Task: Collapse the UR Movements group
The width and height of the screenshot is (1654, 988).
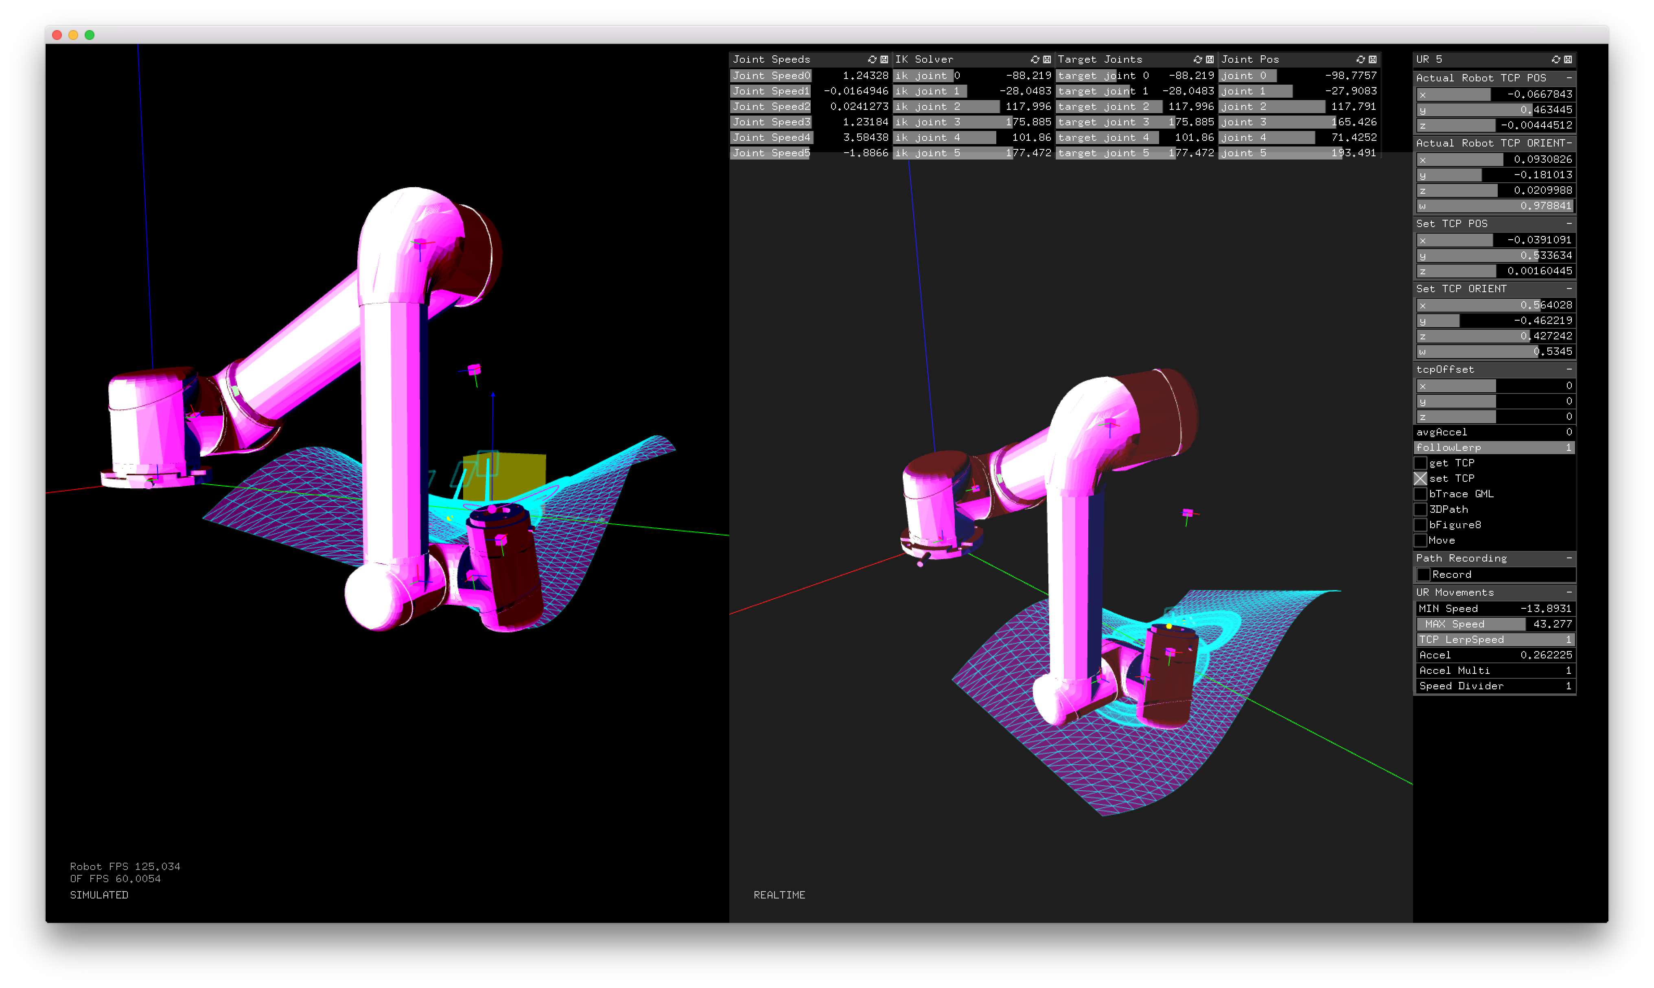Action: pyautogui.click(x=1569, y=592)
